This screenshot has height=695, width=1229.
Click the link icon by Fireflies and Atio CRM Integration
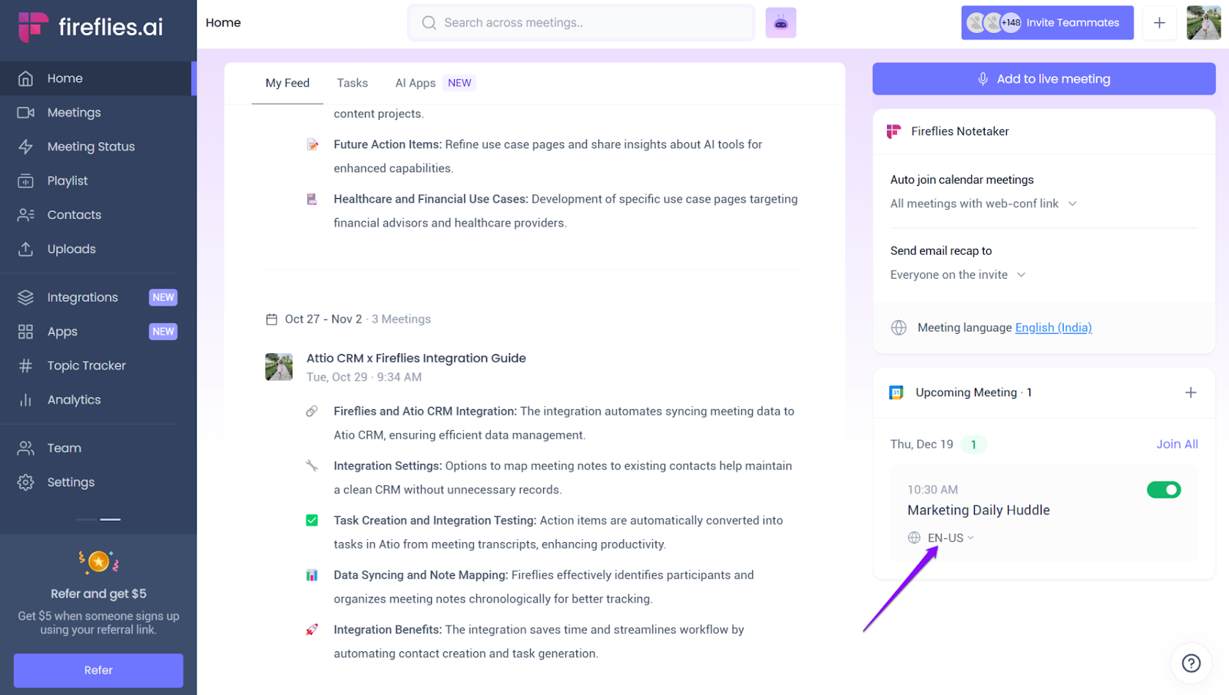coord(312,412)
